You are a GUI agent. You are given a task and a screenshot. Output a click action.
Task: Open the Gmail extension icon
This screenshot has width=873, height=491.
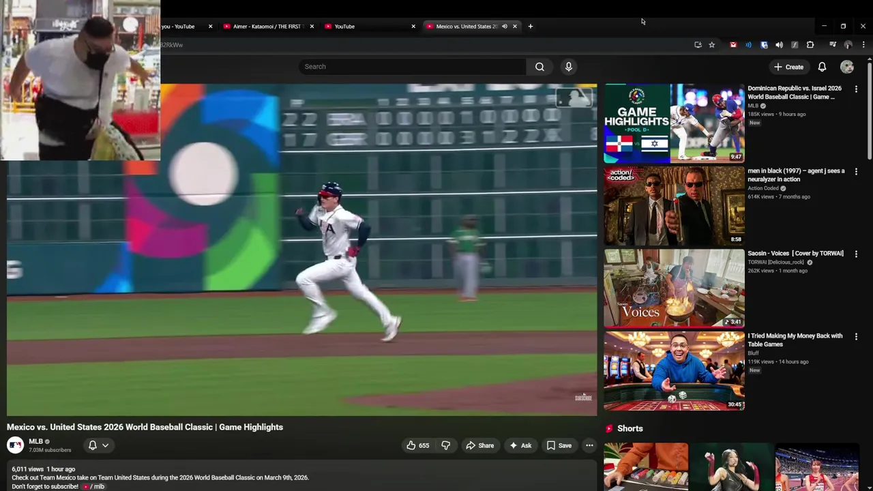click(x=733, y=45)
